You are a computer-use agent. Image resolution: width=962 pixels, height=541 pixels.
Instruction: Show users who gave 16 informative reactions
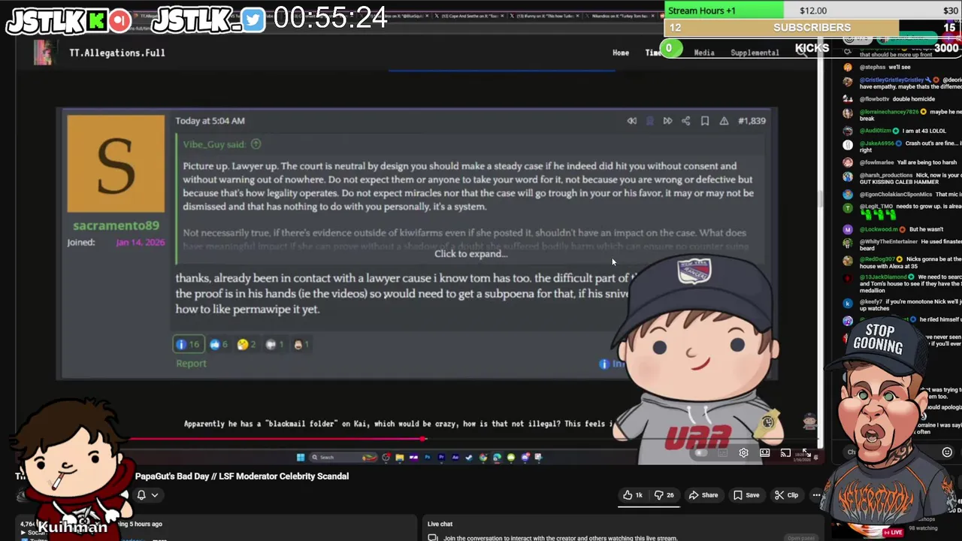(x=188, y=344)
